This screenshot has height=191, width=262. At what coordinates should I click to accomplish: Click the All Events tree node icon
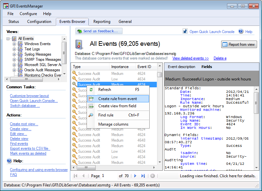[x=14, y=39]
